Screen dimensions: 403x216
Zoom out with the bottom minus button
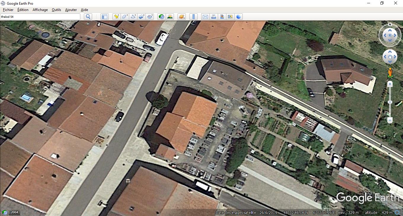390,120
